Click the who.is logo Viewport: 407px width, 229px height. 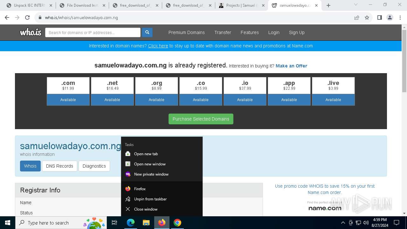31,32
